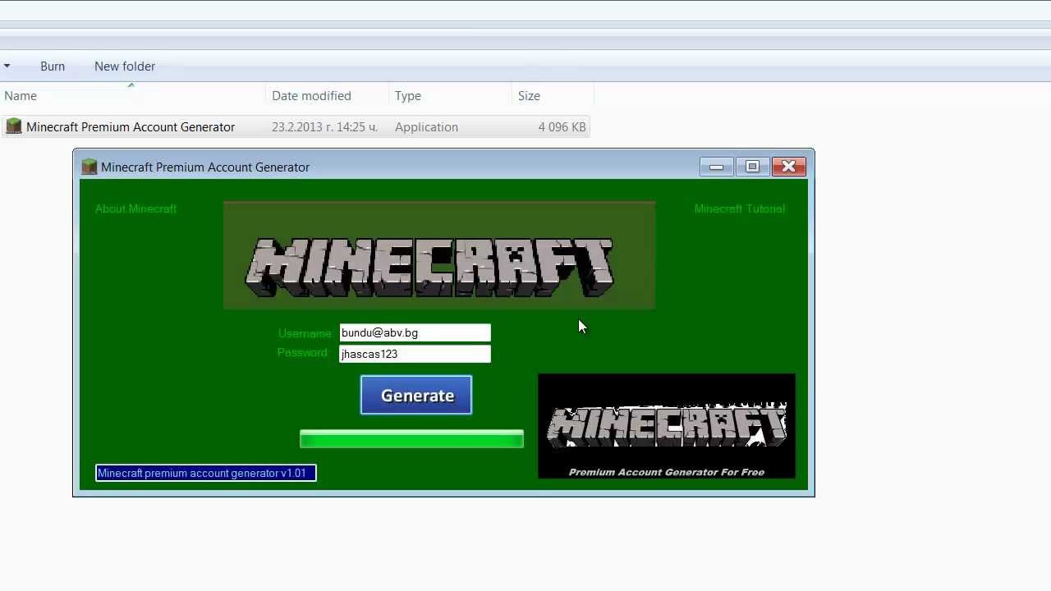The height and width of the screenshot is (591, 1051).
Task: Click the Password label
Action: [302, 352]
